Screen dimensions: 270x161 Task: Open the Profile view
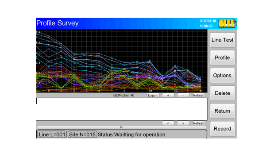tap(222, 57)
